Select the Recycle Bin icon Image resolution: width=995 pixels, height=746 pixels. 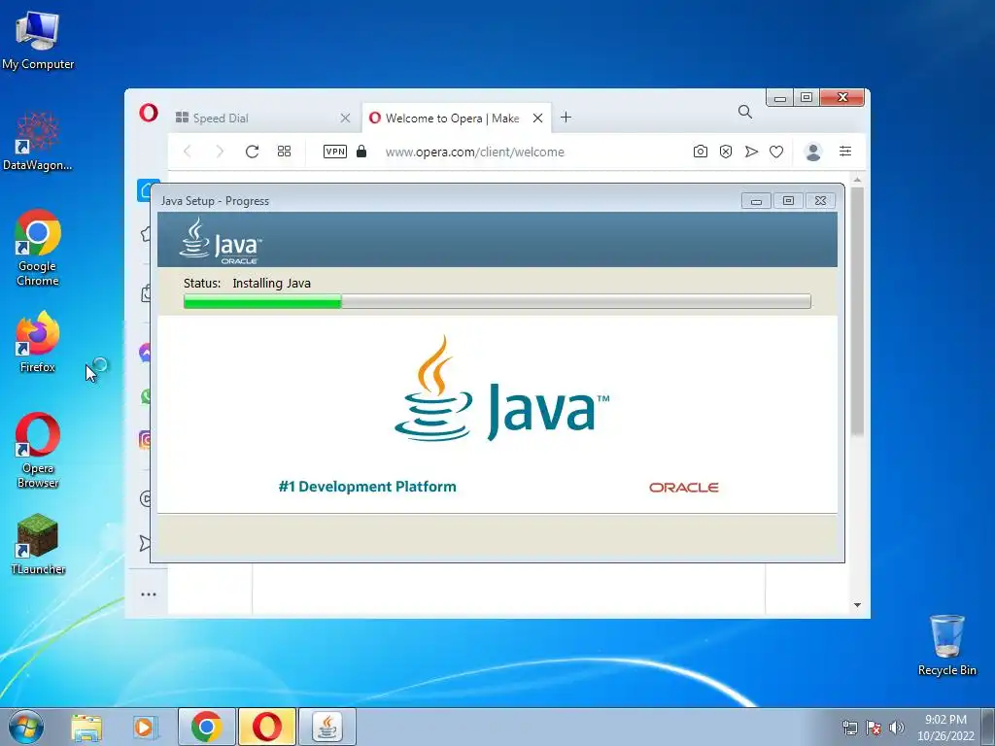pos(946,645)
